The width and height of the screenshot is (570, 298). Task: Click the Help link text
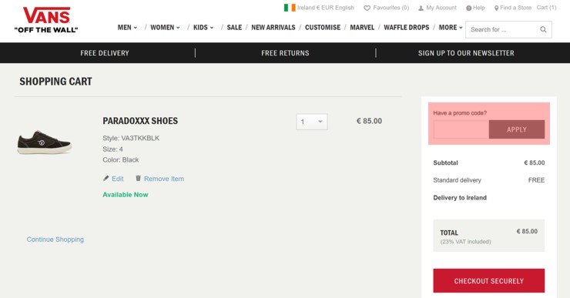[479, 8]
